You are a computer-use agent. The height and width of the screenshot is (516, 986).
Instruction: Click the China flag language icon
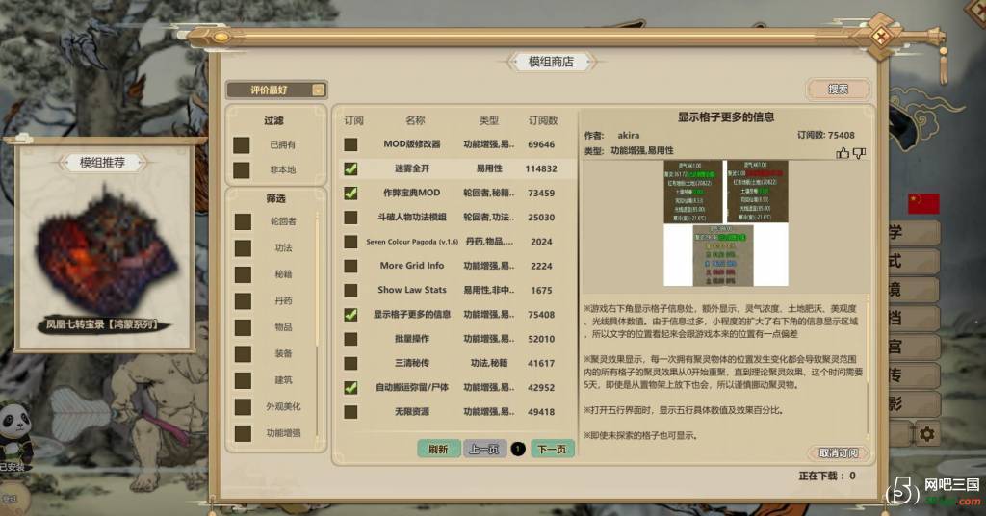tap(923, 204)
